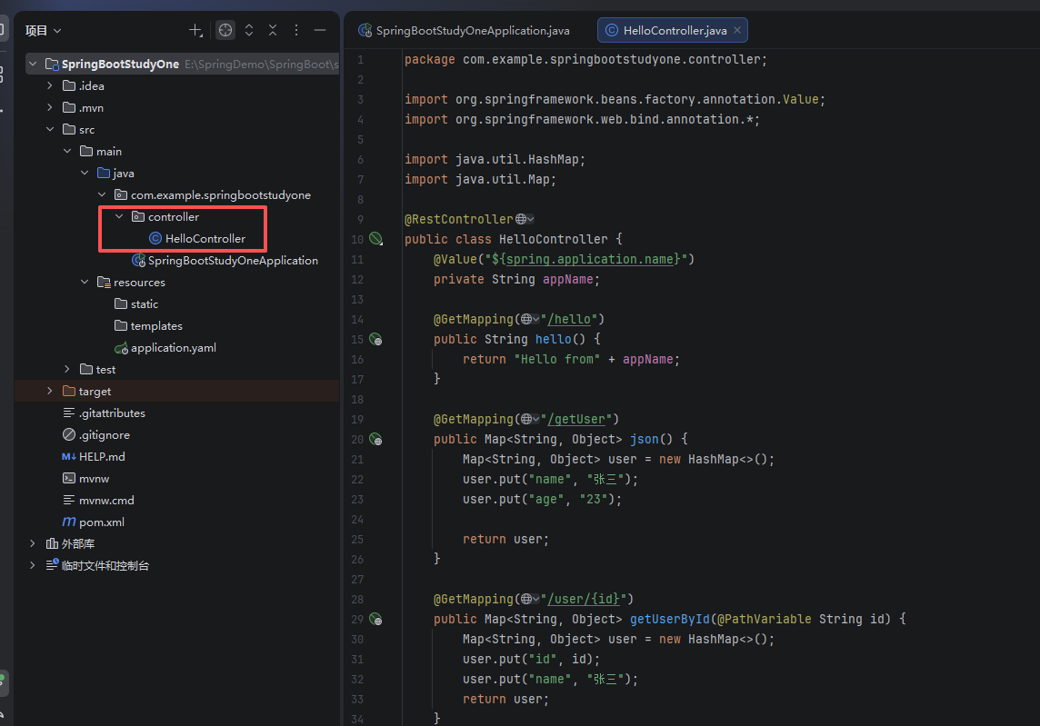
Task: Click the getUserById method name
Action: click(x=670, y=620)
